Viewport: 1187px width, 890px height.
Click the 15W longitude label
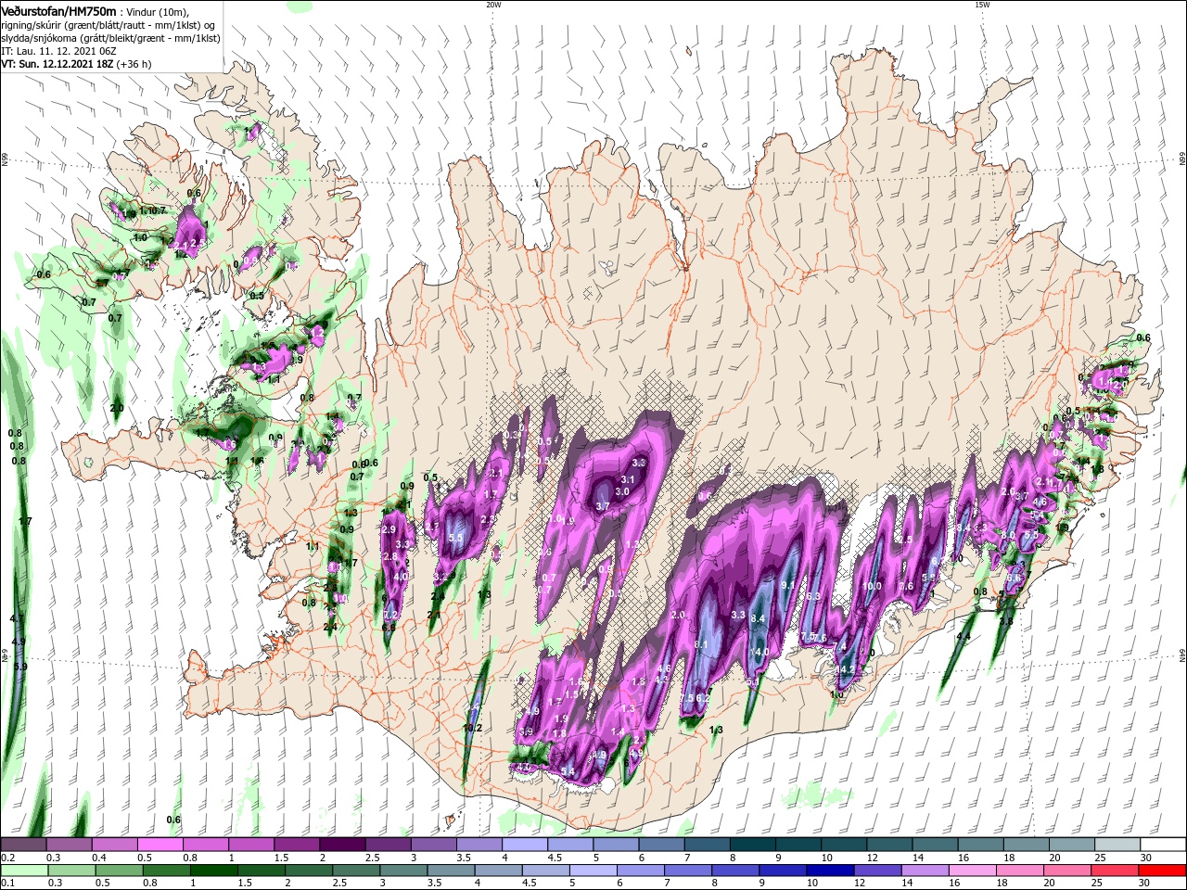coord(982,5)
